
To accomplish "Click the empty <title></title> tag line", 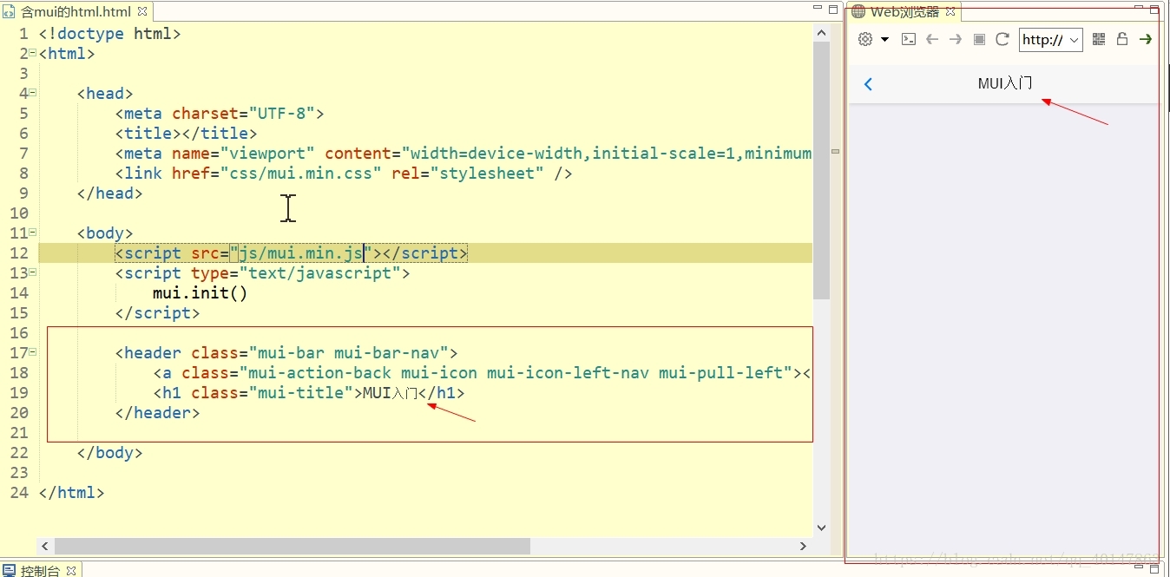I will point(187,134).
